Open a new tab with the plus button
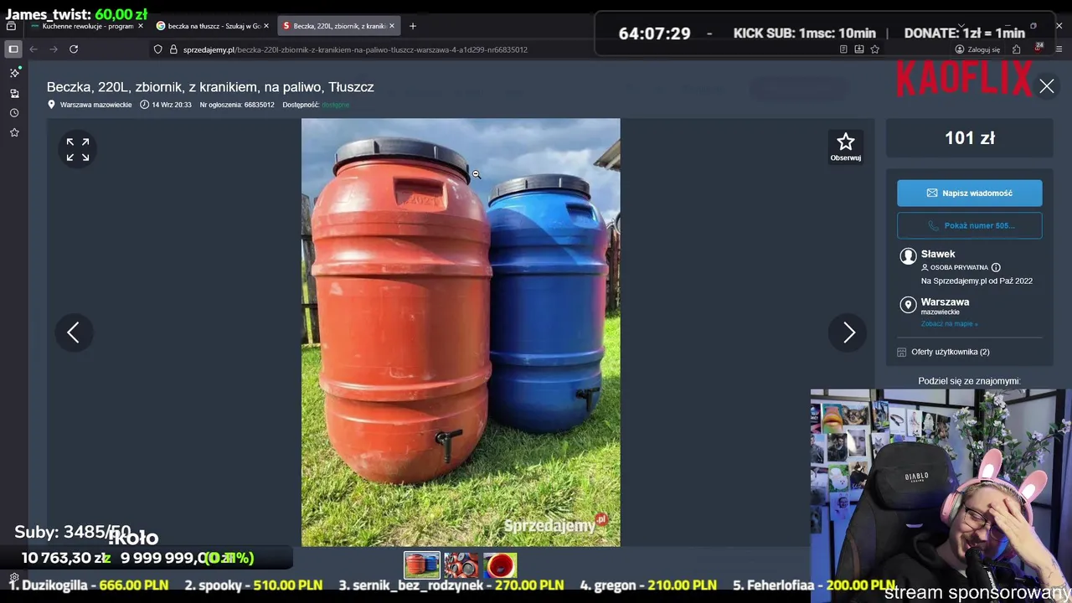This screenshot has width=1072, height=603. coord(412,26)
